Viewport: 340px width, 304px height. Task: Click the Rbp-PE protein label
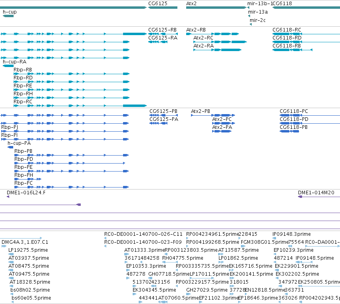(24, 168)
